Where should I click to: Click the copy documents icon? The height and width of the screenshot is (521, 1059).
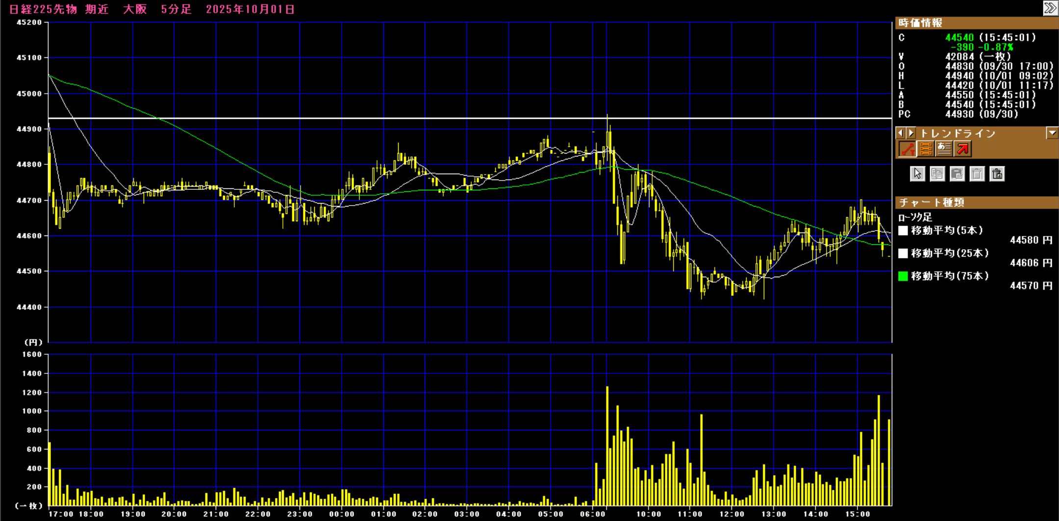point(937,174)
